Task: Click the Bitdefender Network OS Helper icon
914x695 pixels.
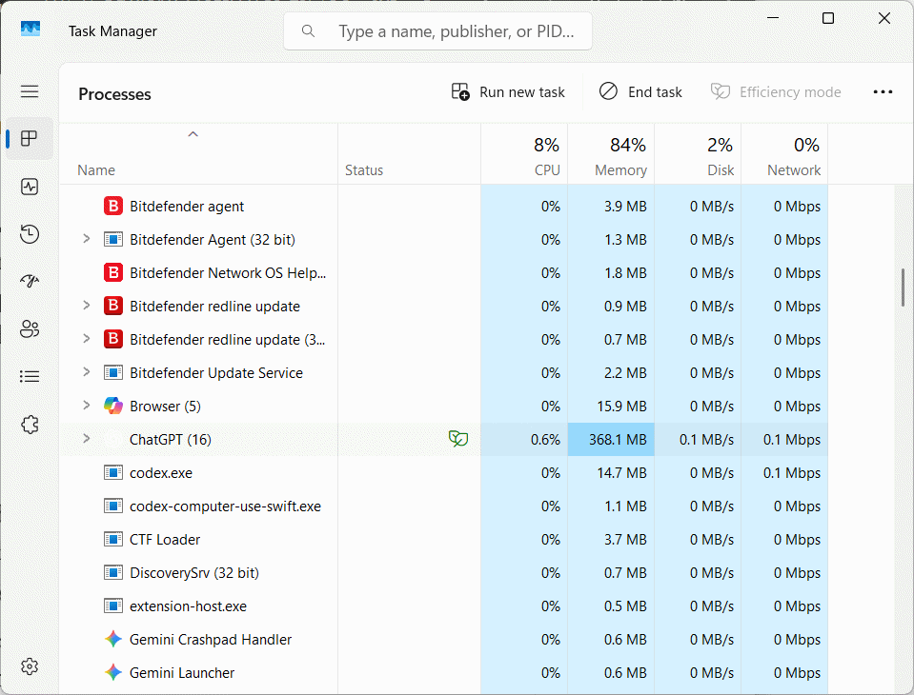Action: [x=113, y=272]
